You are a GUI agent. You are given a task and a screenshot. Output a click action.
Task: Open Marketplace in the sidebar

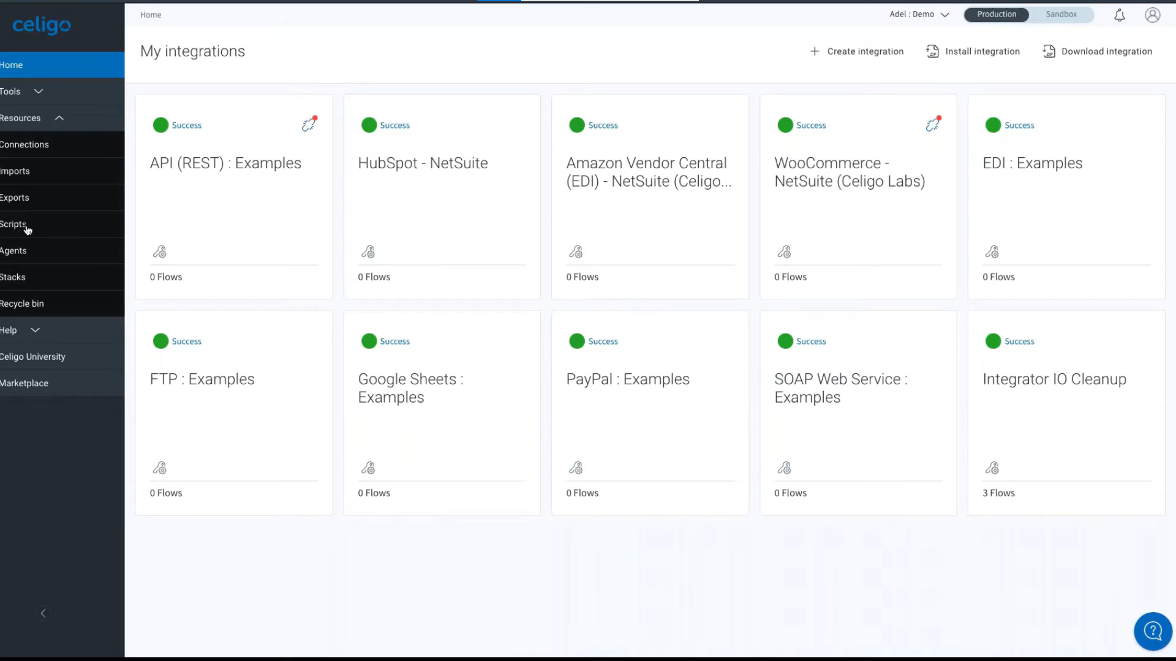point(62,383)
